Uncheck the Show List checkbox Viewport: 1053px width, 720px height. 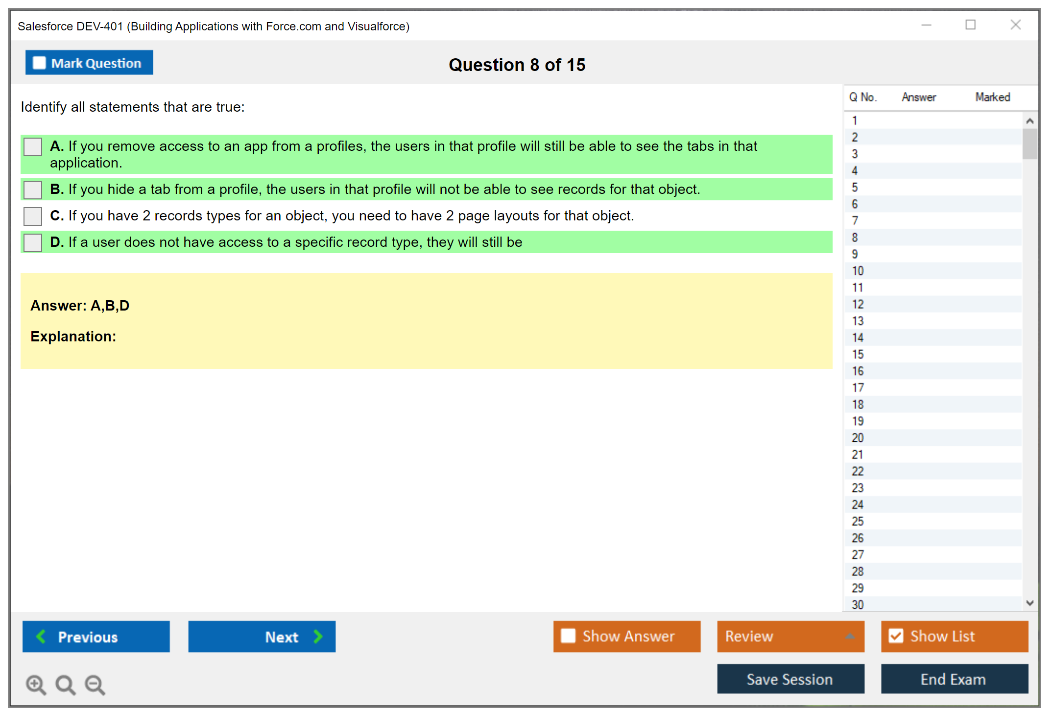pos(896,636)
